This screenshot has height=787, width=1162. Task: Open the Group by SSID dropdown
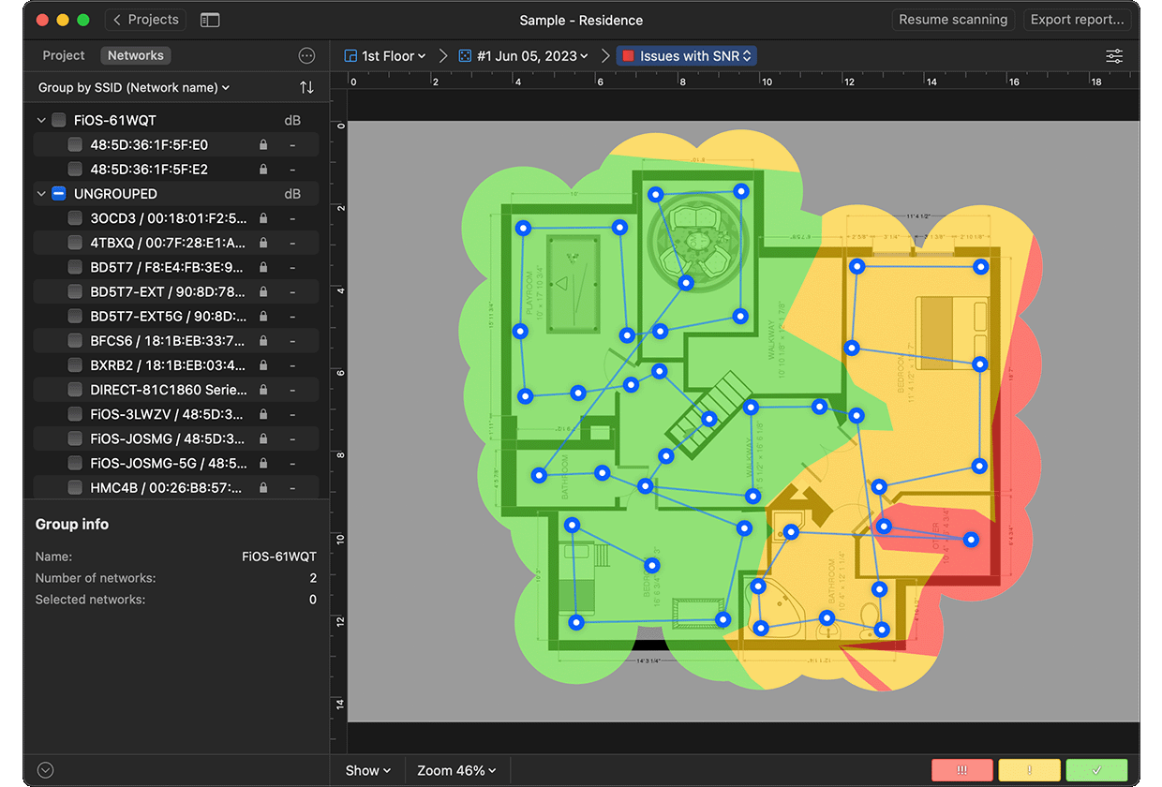tap(133, 87)
